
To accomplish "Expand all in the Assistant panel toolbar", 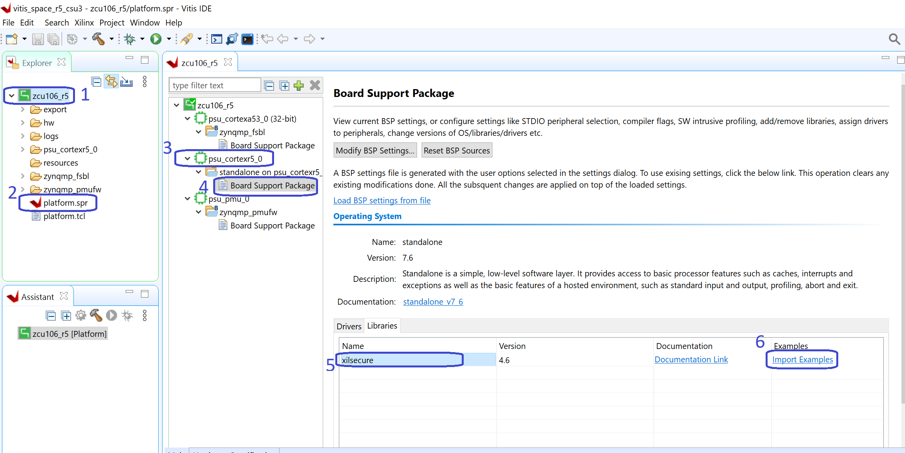I will point(66,316).
